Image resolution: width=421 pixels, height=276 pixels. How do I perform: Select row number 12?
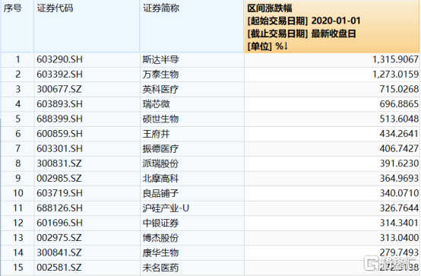18,223
